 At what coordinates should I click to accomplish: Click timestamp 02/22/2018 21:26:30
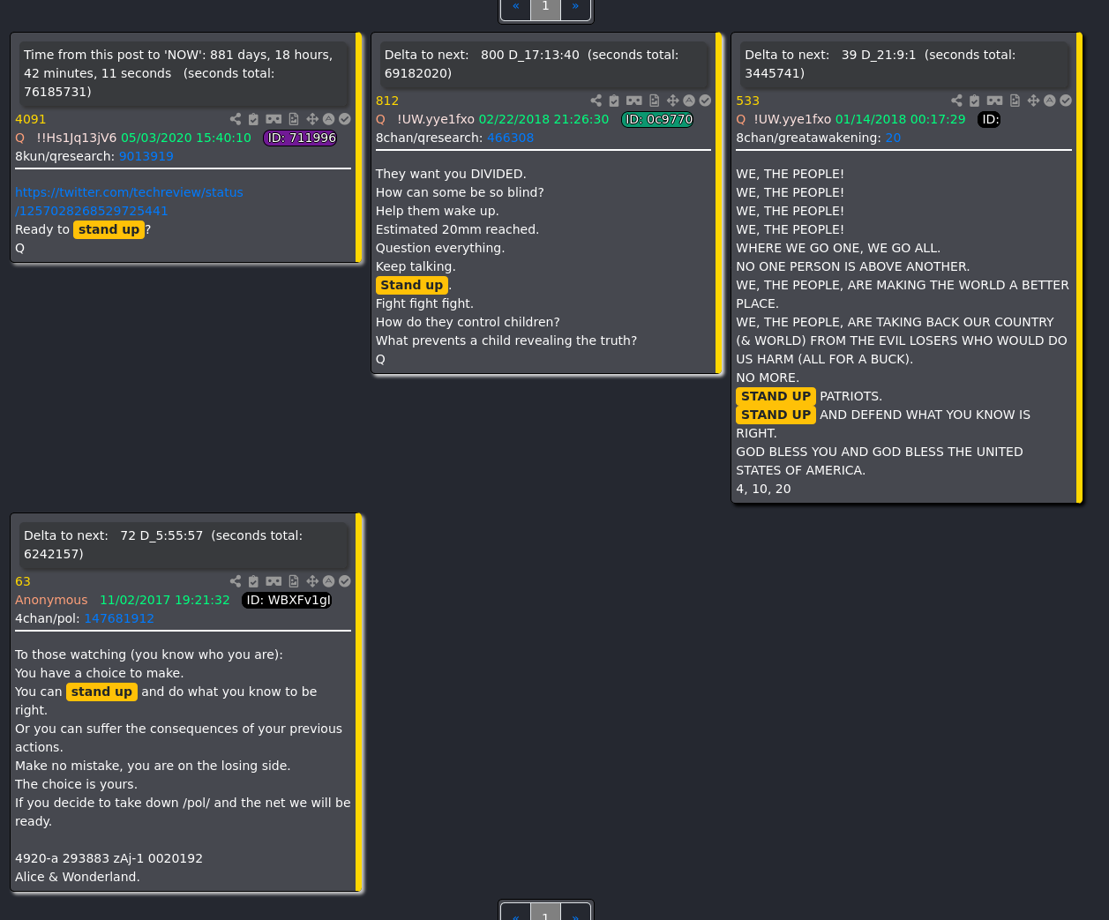click(543, 119)
